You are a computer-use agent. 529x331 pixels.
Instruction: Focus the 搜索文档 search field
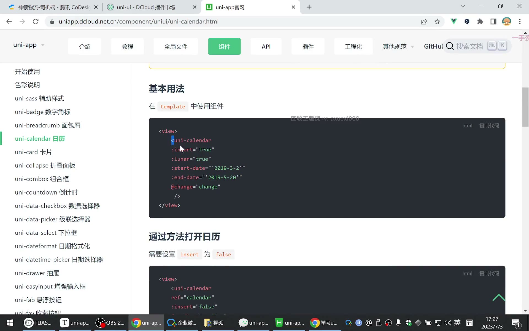[x=478, y=46]
